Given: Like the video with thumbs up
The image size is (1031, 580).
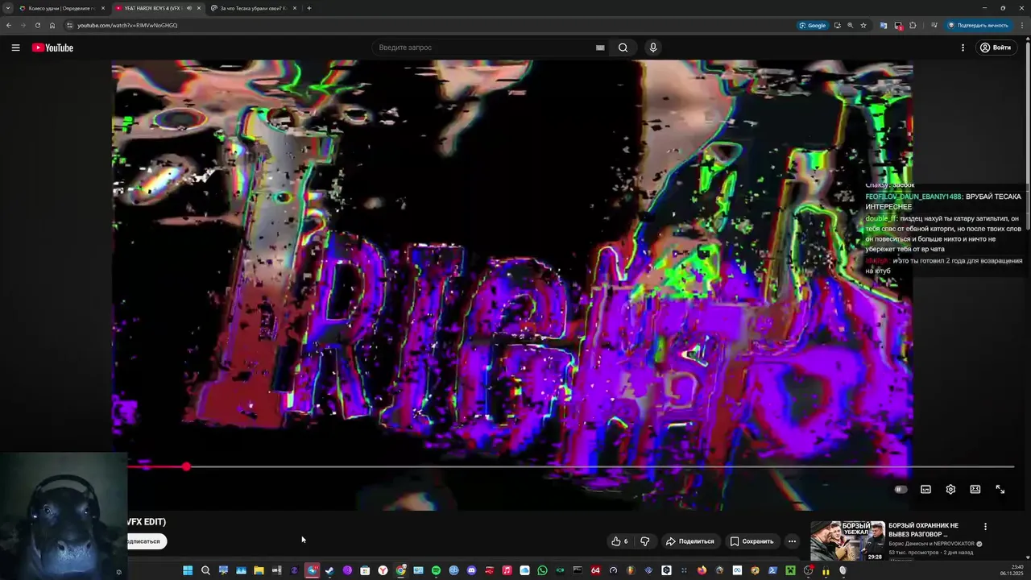Looking at the screenshot, I should click(x=620, y=541).
